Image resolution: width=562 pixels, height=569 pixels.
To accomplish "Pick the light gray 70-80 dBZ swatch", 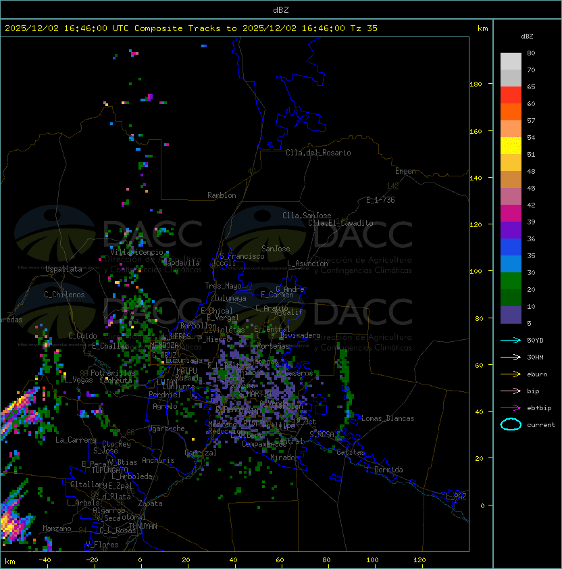I will 511,61.
